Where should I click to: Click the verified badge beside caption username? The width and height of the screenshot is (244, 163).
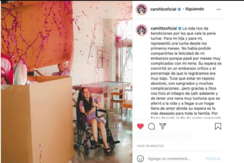[180, 28]
